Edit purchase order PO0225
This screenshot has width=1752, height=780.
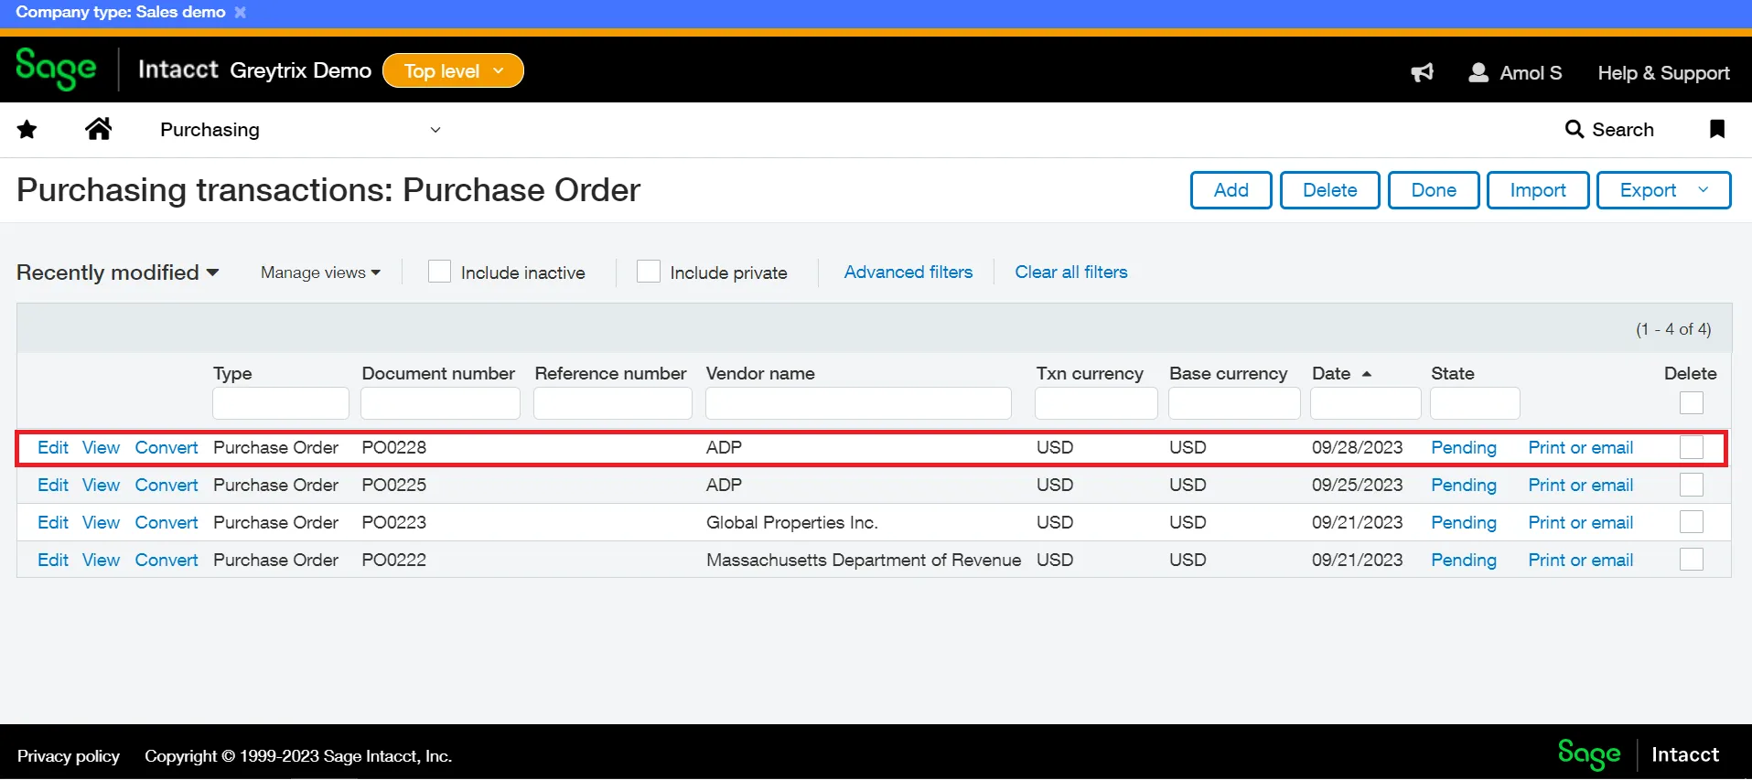(x=53, y=485)
